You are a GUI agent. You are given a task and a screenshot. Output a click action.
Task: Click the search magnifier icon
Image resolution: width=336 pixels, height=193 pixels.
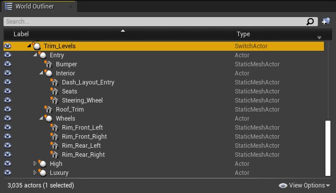tap(310, 22)
